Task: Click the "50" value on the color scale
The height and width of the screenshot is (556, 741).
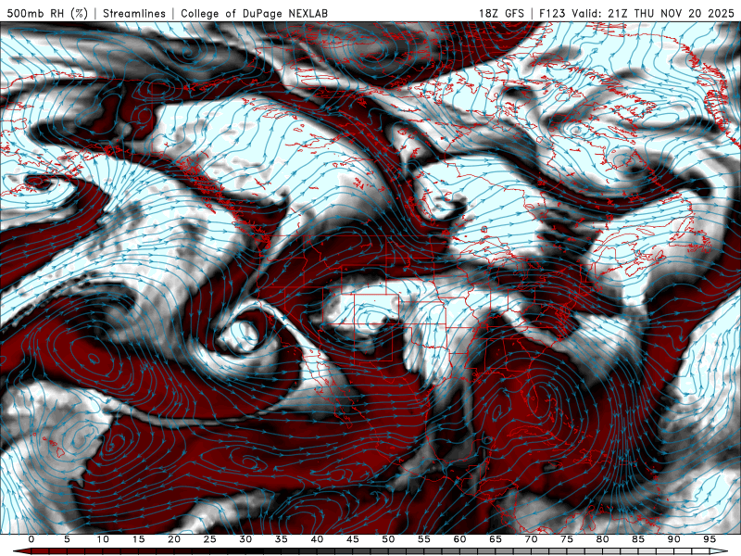Action: (388, 539)
